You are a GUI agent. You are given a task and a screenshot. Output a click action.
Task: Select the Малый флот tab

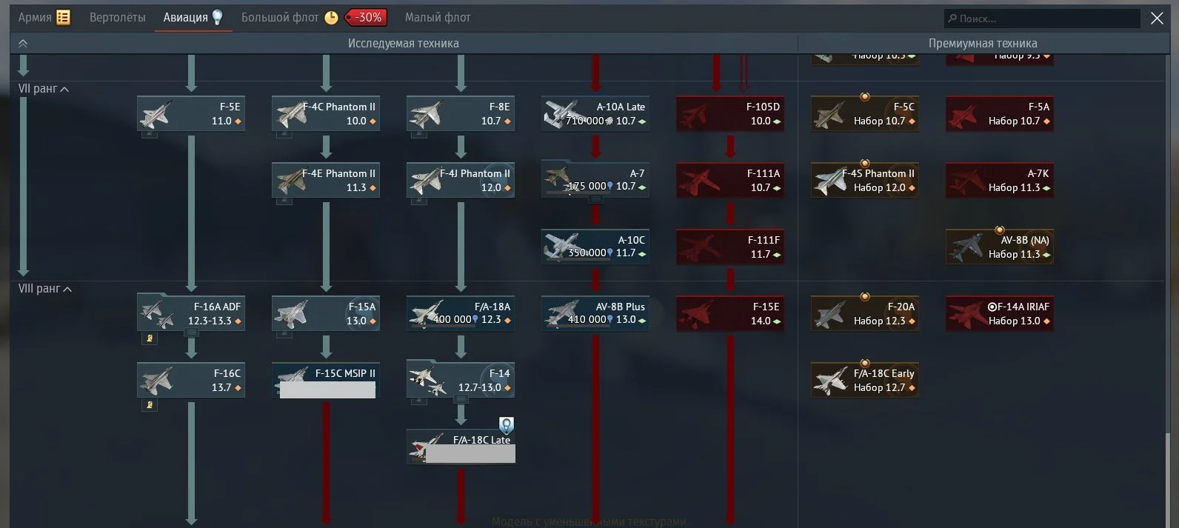[437, 17]
